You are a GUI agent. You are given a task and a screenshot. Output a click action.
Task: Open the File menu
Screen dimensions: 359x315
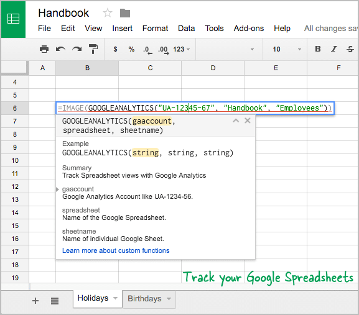click(44, 29)
